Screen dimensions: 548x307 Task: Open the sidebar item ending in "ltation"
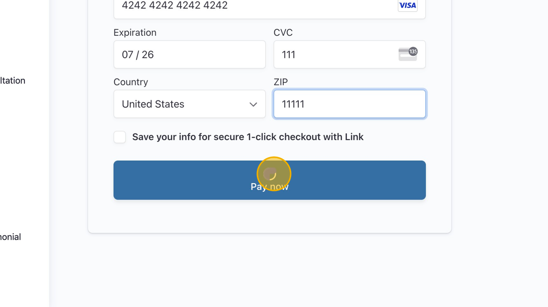click(13, 80)
